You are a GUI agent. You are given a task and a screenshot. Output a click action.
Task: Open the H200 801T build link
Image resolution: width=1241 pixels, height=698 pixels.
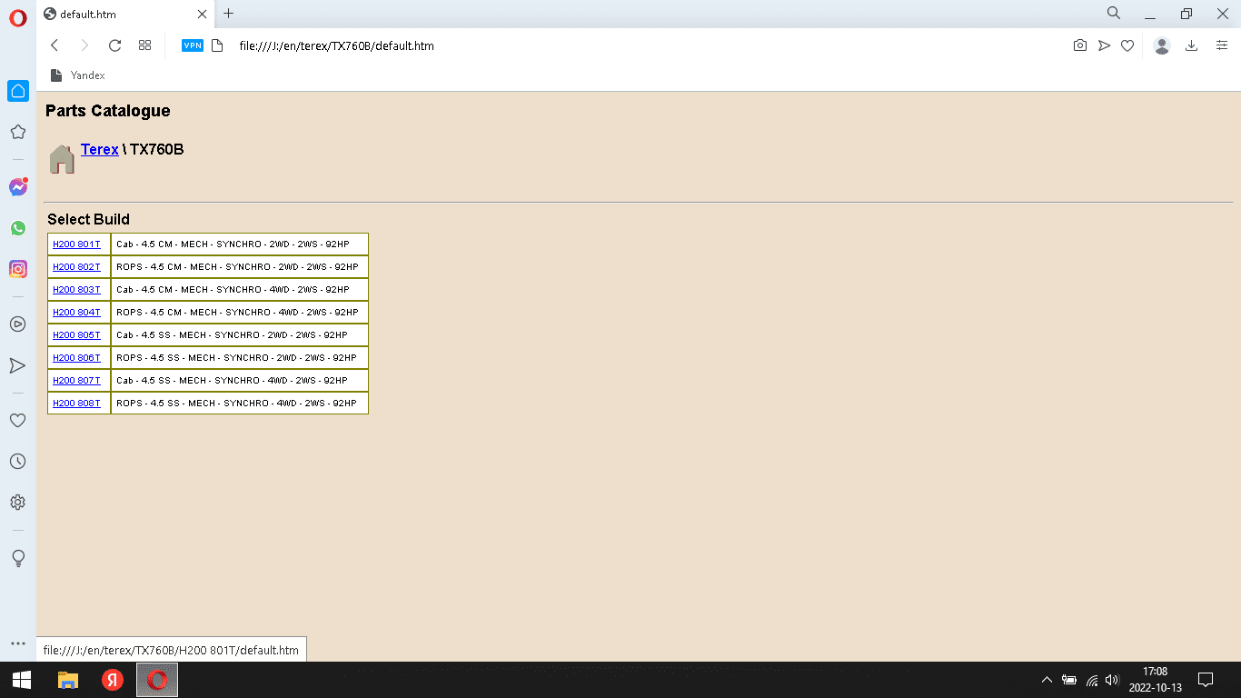(76, 244)
